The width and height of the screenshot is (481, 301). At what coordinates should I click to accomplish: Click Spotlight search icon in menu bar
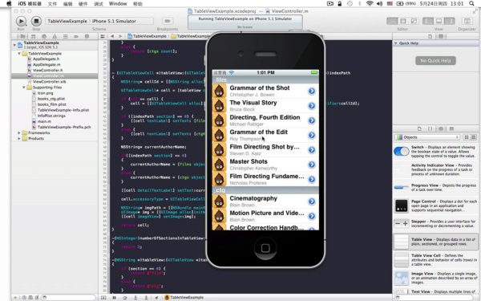click(471, 4)
